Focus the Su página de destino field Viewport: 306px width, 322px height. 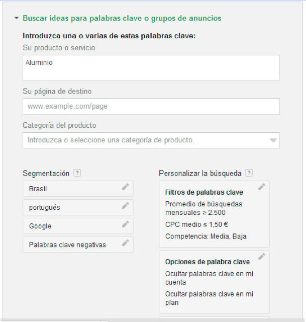[151, 107]
